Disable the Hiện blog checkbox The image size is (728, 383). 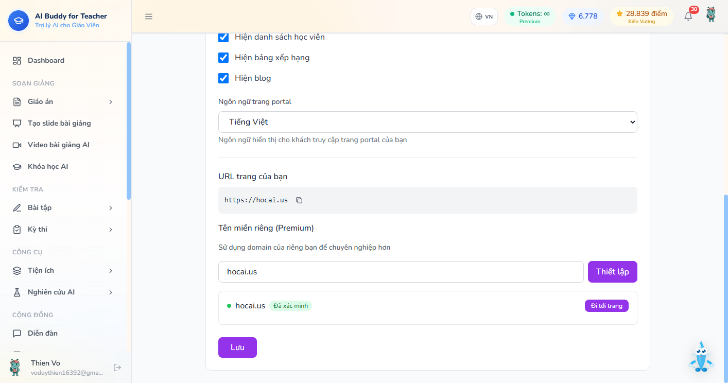pos(223,78)
